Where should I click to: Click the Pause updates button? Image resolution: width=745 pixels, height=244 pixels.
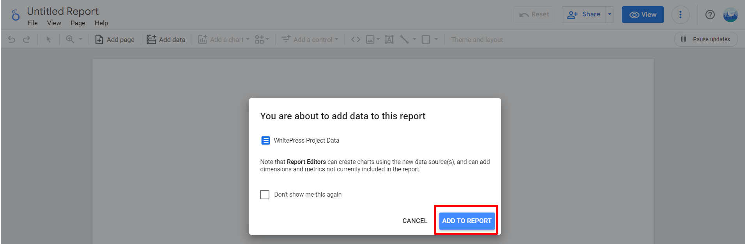(706, 39)
